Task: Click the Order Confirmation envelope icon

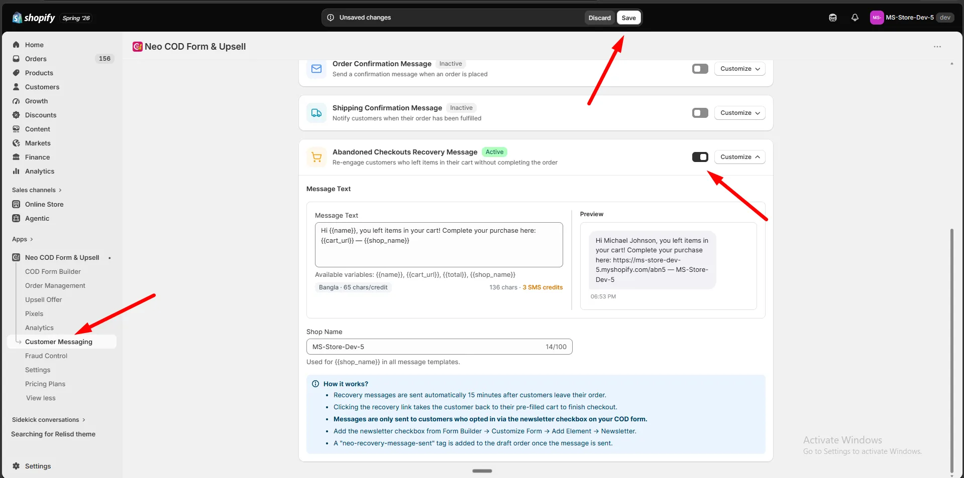Action: [x=316, y=69]
